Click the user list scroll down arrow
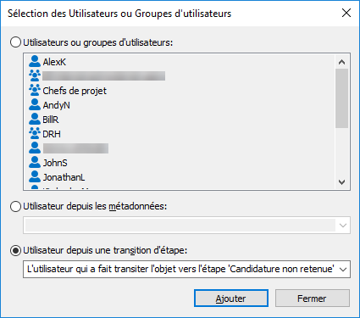 click(341, 182)
